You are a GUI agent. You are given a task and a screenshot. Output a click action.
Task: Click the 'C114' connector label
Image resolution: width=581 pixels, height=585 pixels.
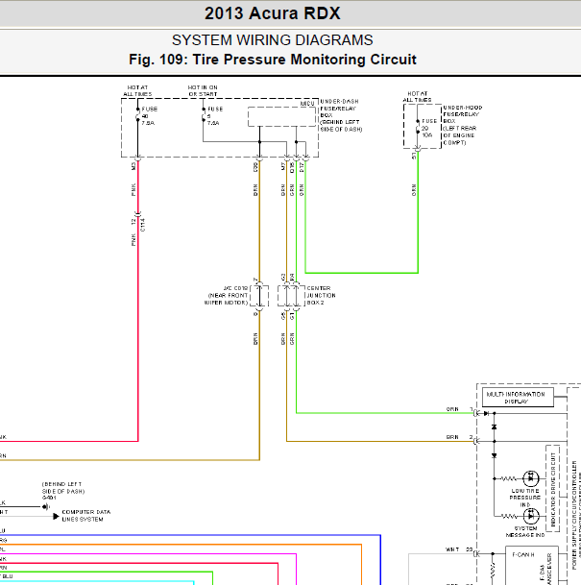tap(143, 225)
